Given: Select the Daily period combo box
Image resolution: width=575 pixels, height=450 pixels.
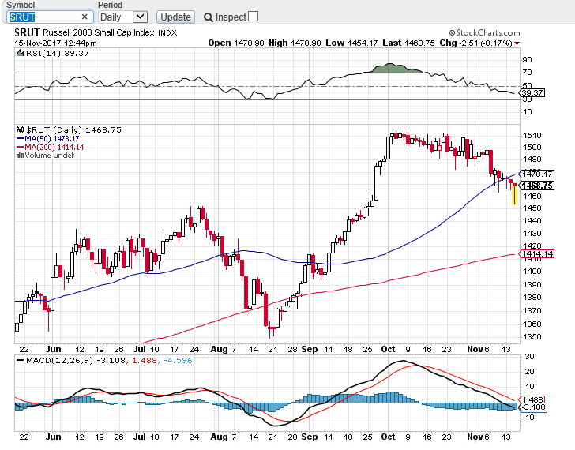Looking at the screenshot, I should [123, 17].
